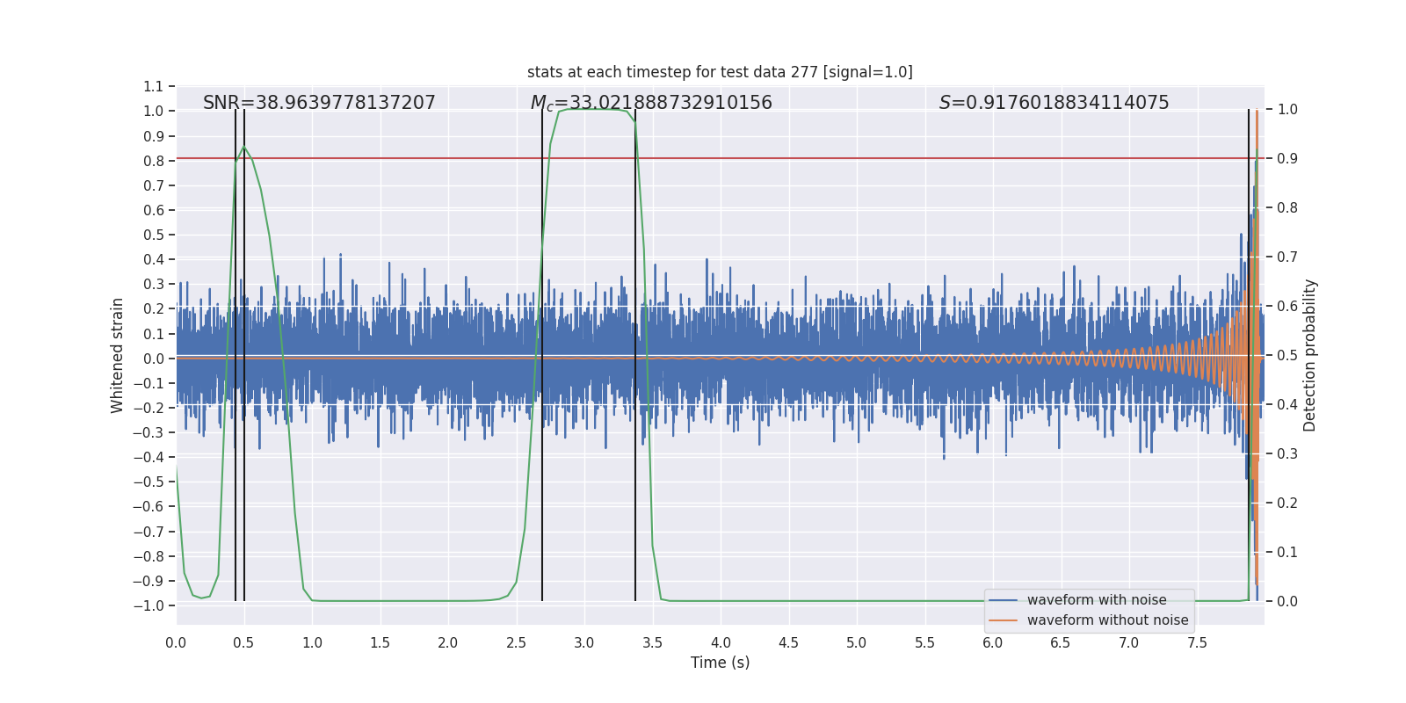
Task: Click tick label −0.1 on Whitened strain axis
Action: [149, 383]
